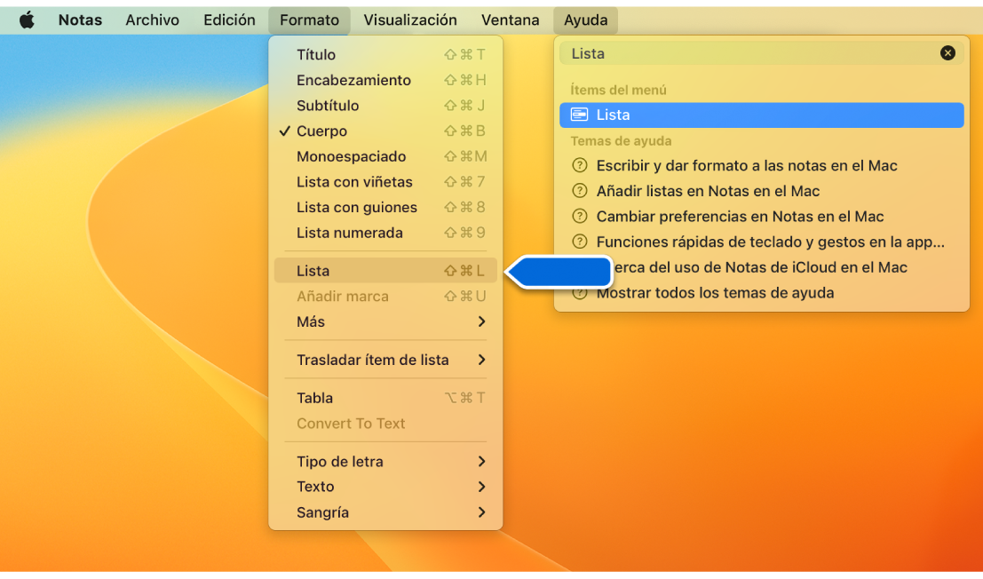
Task: Click help icon beside "Añadir listas en Notas"
Action: (581, 191)
